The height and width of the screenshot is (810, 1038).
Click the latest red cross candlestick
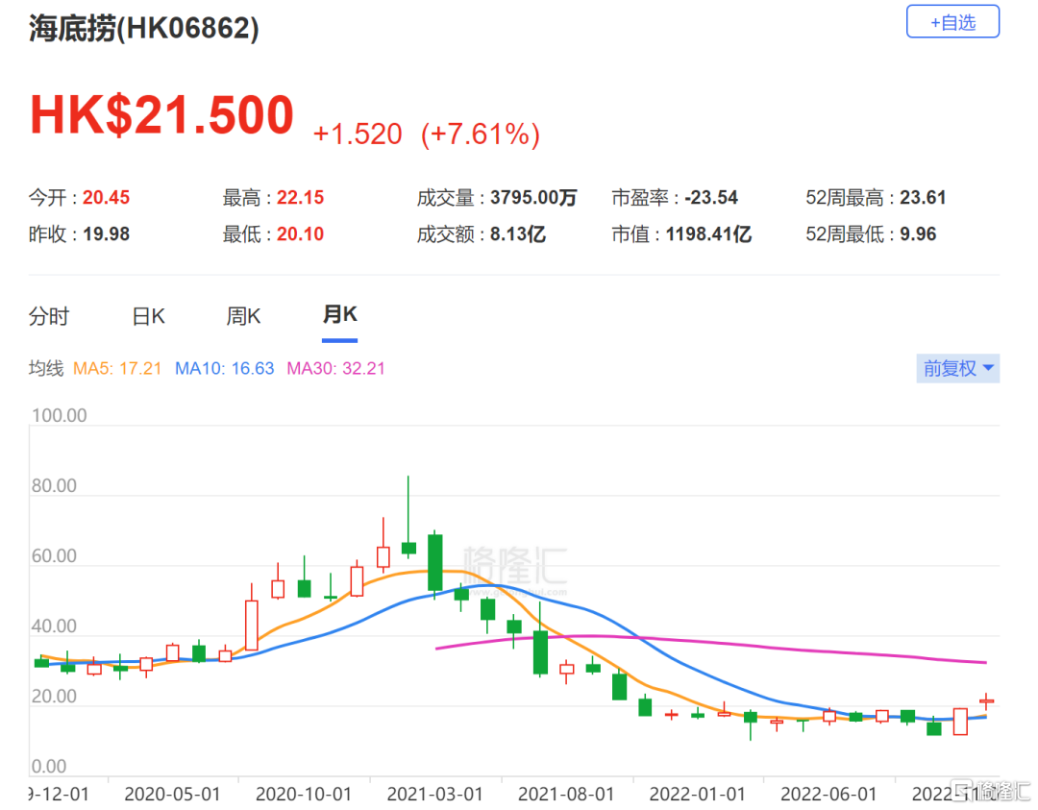pyautogui.click(x=986, y=700)
